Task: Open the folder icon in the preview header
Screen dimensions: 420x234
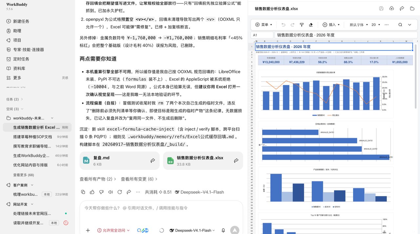Action: click(x=412, y=9)
